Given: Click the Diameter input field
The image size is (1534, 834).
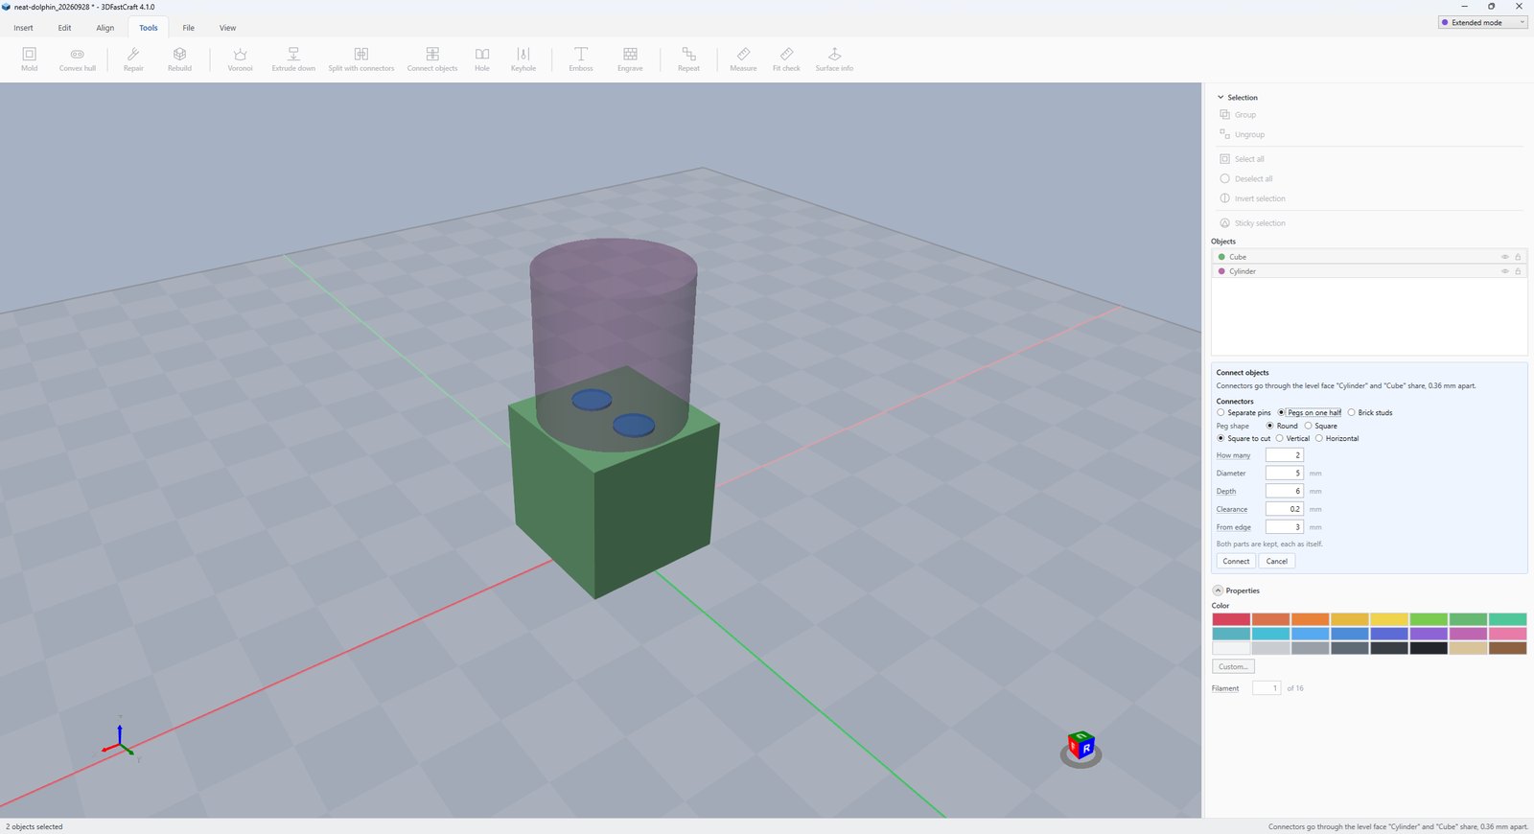Looking at the screenshot, I should pos(1284,473).
